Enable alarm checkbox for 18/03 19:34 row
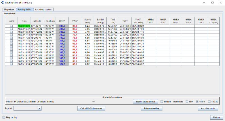Screen dimensions: 225x121 click(12, 64)
